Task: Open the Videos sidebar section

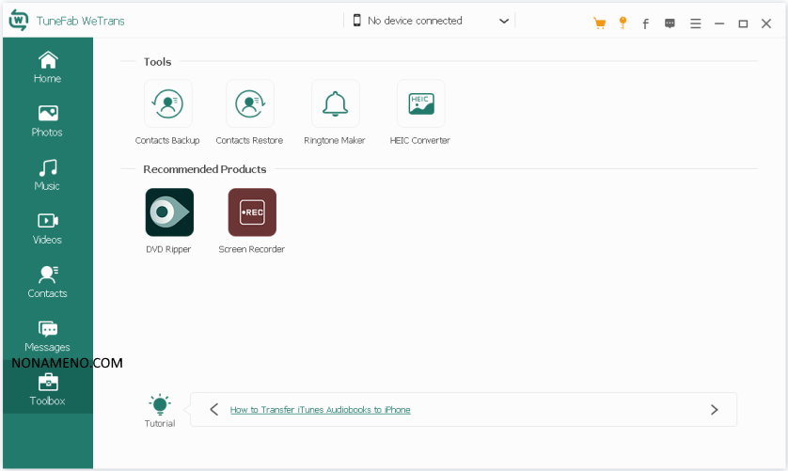Action: coord(47,228)
